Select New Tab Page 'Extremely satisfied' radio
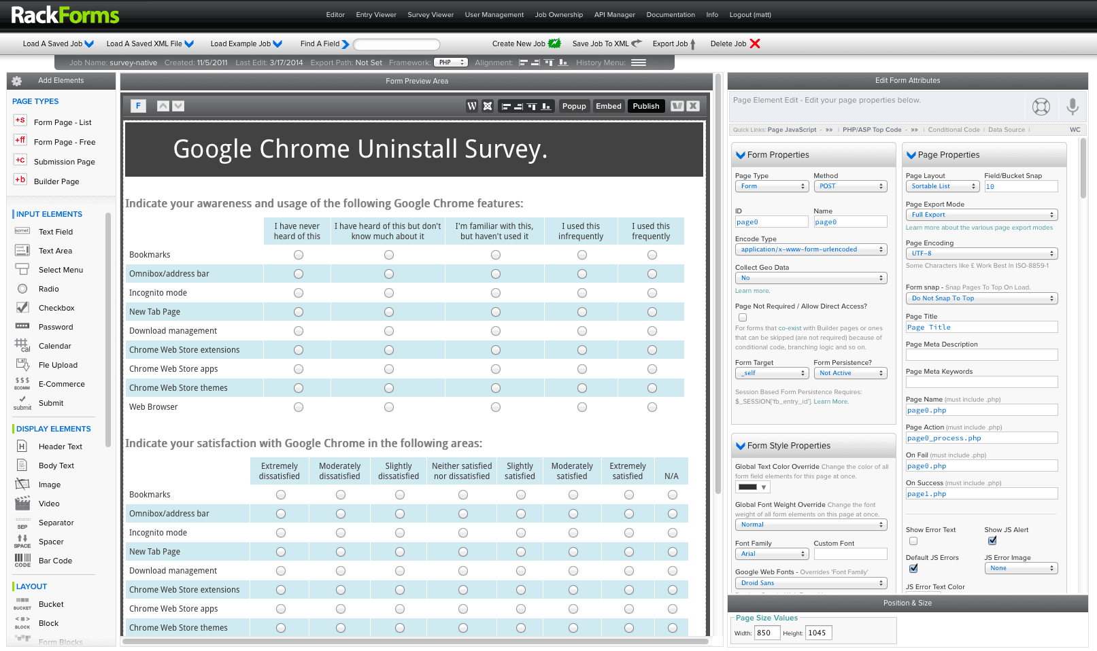This screenshot has height=651, width=1097. coord(629,552)
